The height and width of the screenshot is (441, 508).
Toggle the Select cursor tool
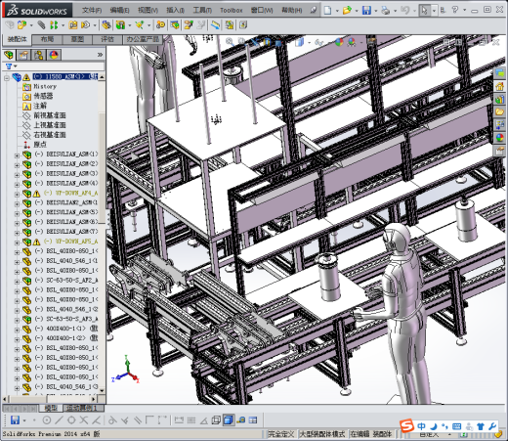coord(424,11)
